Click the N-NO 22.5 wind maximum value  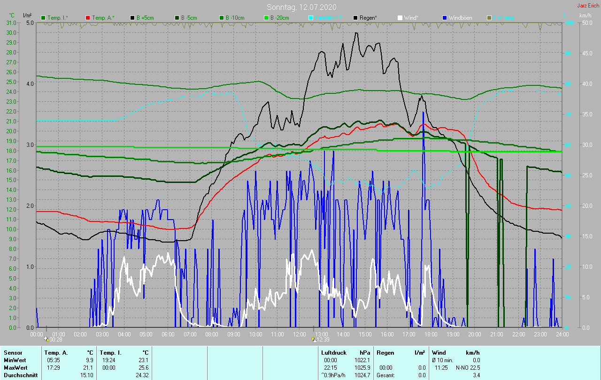[x=468, y=367]
